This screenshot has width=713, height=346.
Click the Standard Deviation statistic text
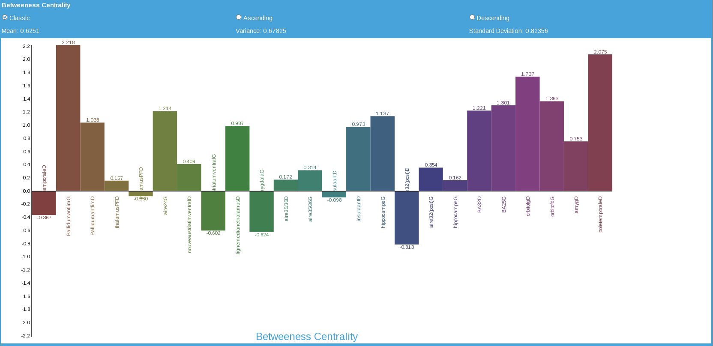click(x=508, y=31)
